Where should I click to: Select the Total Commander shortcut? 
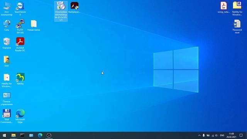click(x=7, y=116)
